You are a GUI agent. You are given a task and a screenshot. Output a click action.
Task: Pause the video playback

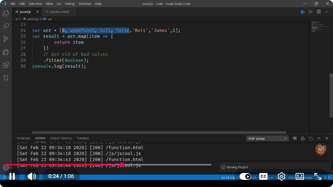tap(12, 176)
